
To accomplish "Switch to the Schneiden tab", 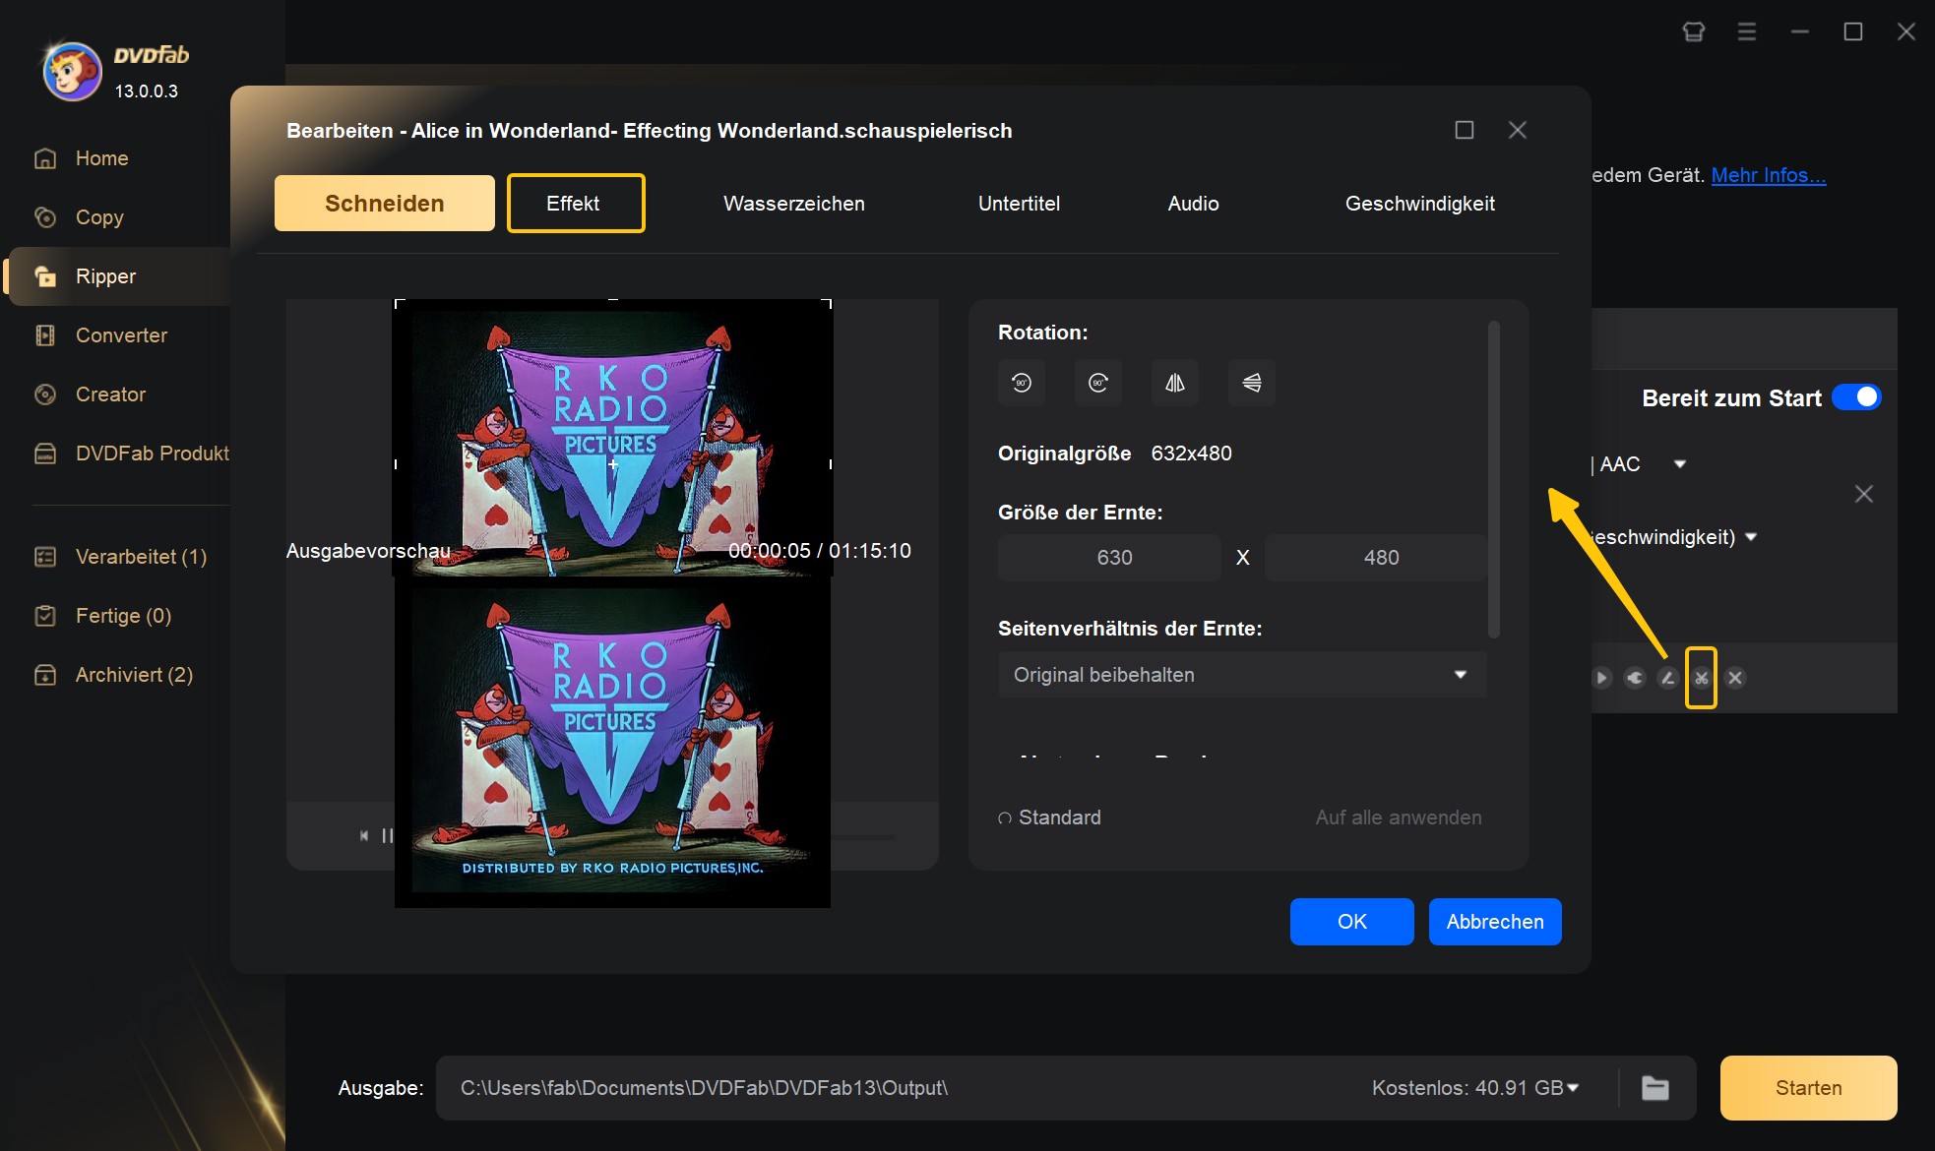I will coord(384,203).
